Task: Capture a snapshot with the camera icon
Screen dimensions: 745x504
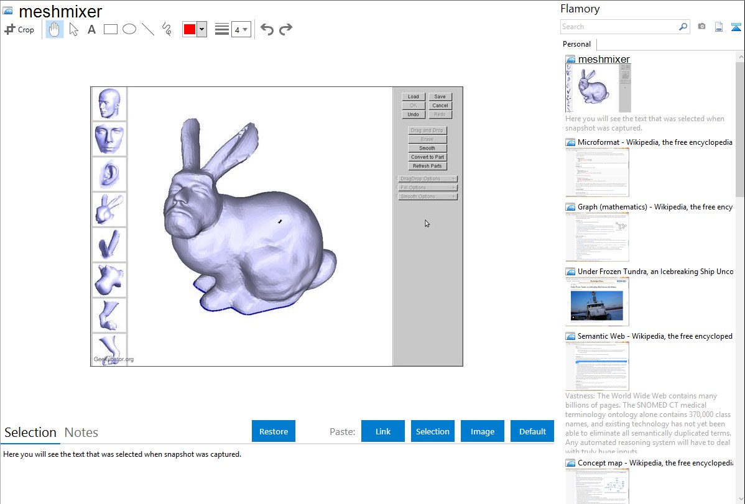Action: pos(701,27)
